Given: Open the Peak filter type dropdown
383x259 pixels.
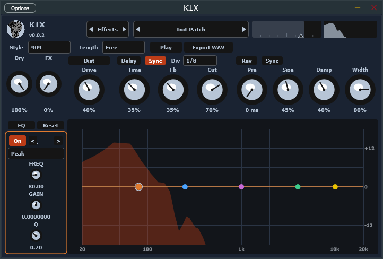Looking at the screenshot, I should [36, 153].
